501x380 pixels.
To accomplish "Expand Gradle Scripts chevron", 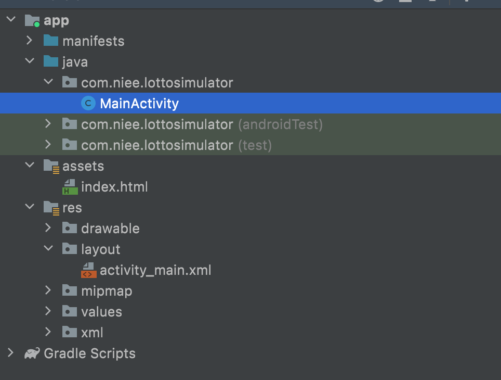I will pos(11,352).
